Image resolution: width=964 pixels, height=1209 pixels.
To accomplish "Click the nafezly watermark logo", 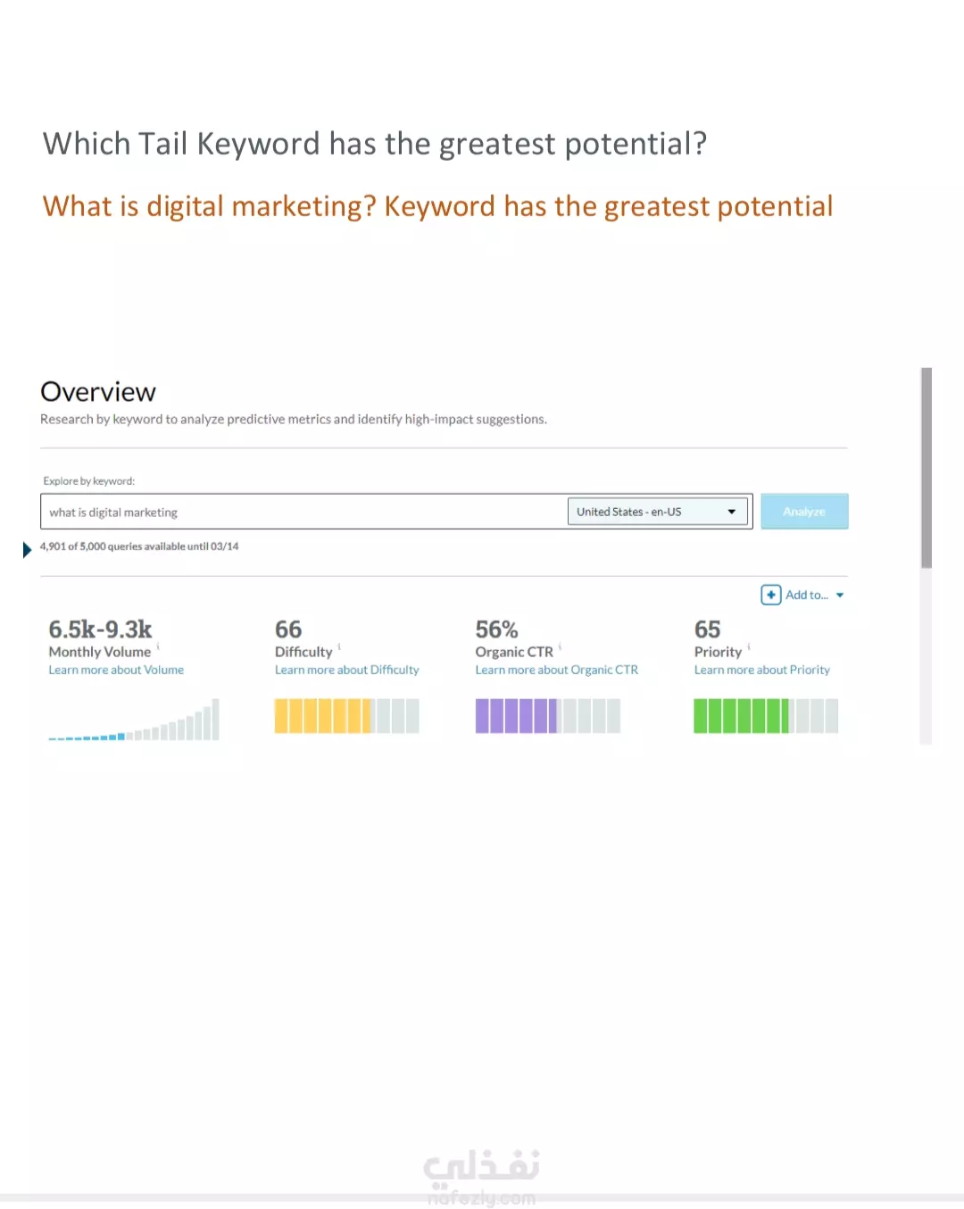I will [x=482, y=1177].
